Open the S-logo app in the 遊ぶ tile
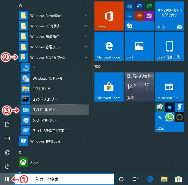 [x=179, y=107]
